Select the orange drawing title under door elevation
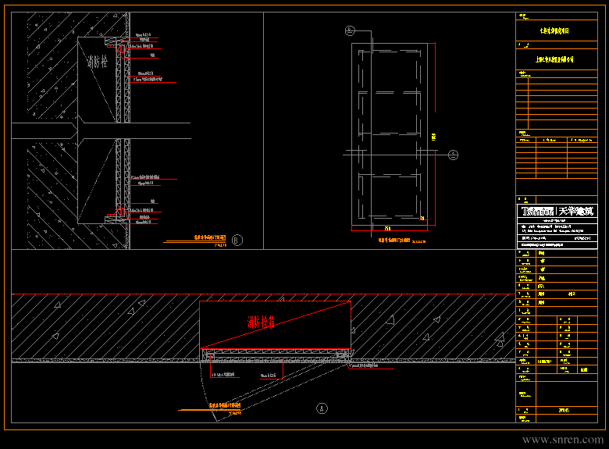 pyautogui.click(x=394, y=241)
